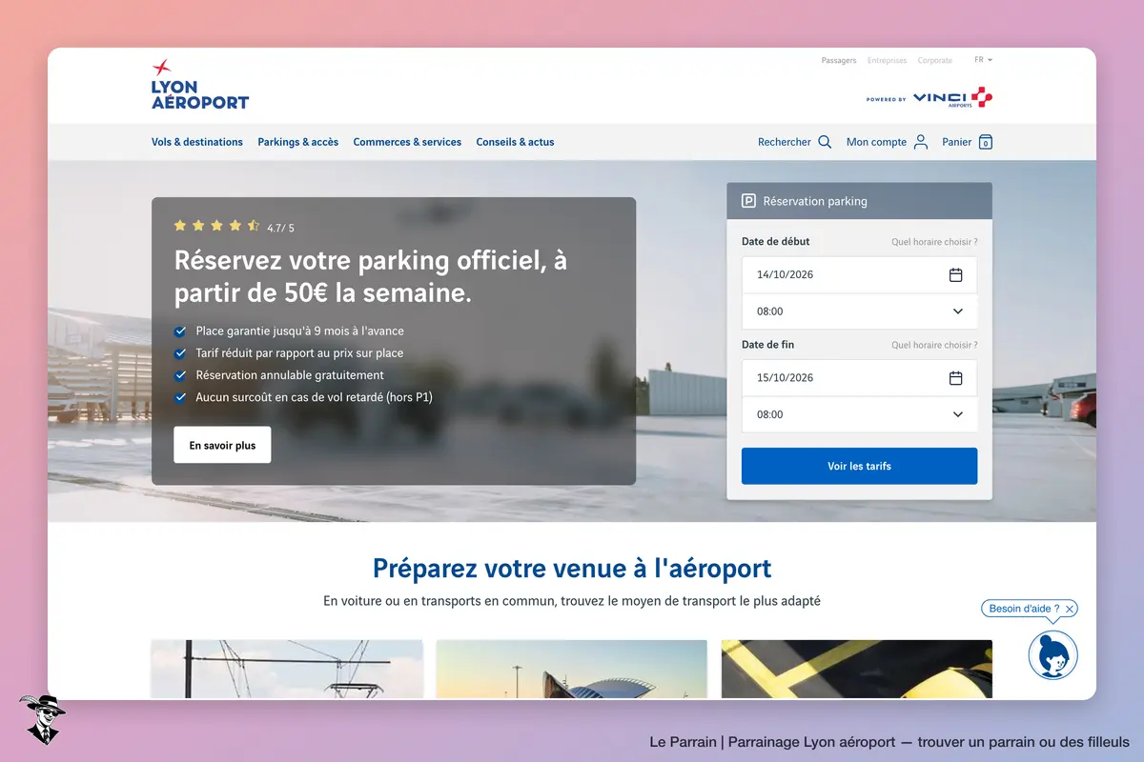1144x762 pixels.
Task: Click Réservation annulable gratuitement text
Action: [290, 375]
